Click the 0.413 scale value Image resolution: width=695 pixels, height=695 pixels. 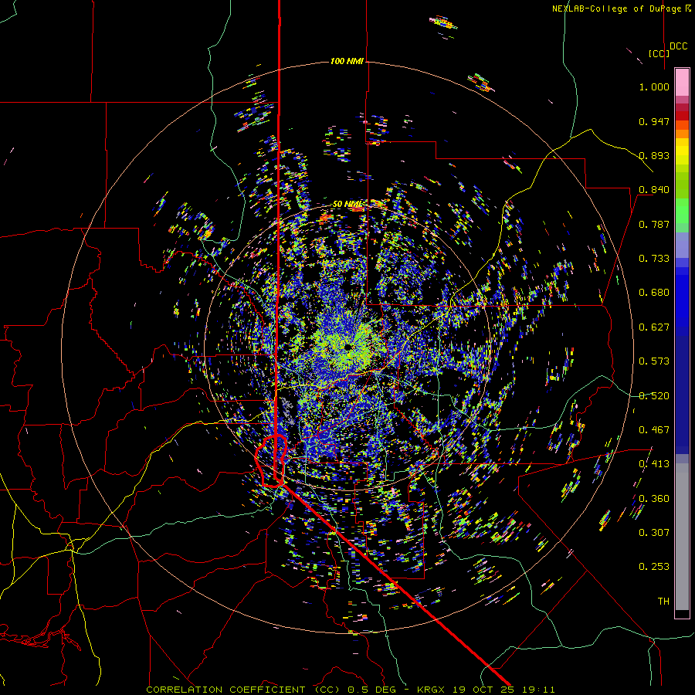[654, 464]
